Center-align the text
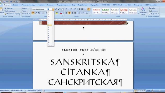The image size is (165, 93). (69, 13)
